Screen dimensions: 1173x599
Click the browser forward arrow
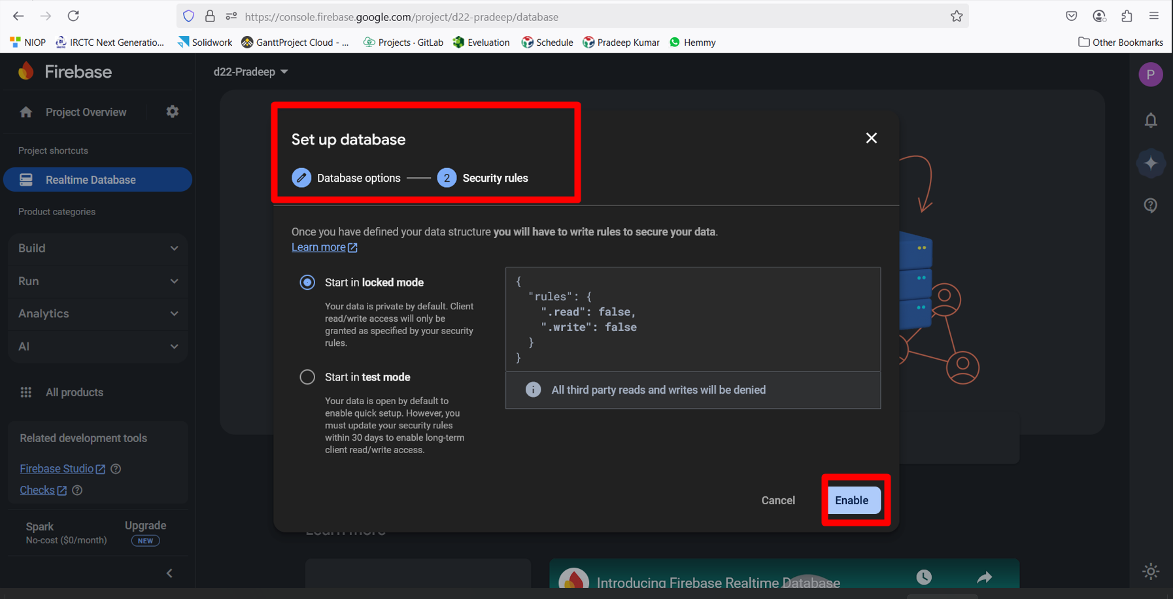tap(46, 16)
